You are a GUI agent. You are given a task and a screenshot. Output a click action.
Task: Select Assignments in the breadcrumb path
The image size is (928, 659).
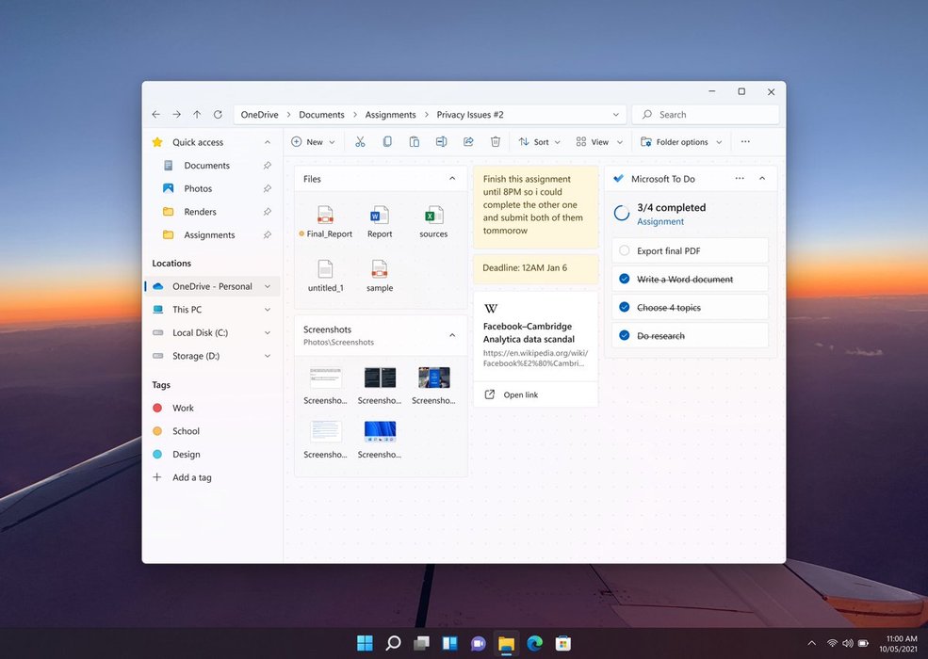390,115
